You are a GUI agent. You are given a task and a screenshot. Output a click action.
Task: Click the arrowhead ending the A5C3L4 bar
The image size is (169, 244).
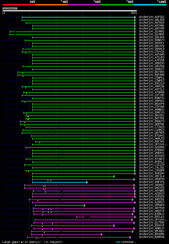pyautogui.click(x=114, y=176)
